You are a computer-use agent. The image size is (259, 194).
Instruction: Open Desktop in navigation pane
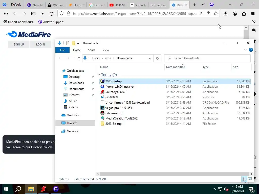[72, 77]
